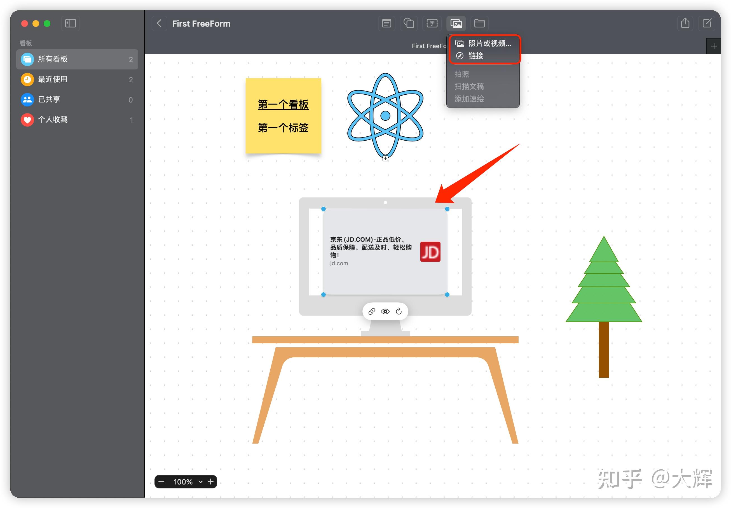Image resolution: width=731 pixels, height=508 pixels.
Task: Go back using the back chevron
Action: click(x=159, y=23)
